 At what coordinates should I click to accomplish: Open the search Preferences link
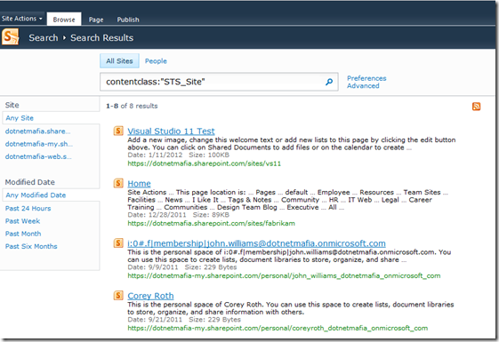coord(366,78)
